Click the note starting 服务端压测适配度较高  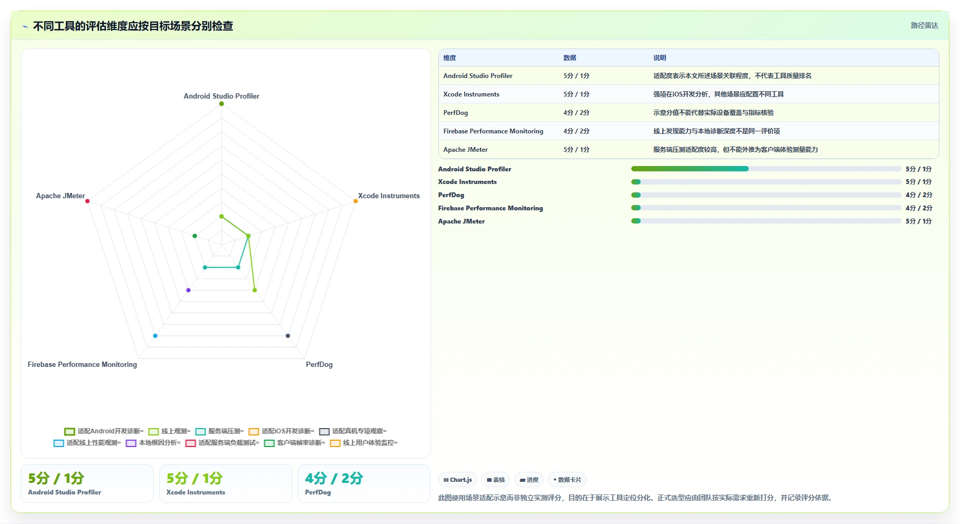(736, 150)
